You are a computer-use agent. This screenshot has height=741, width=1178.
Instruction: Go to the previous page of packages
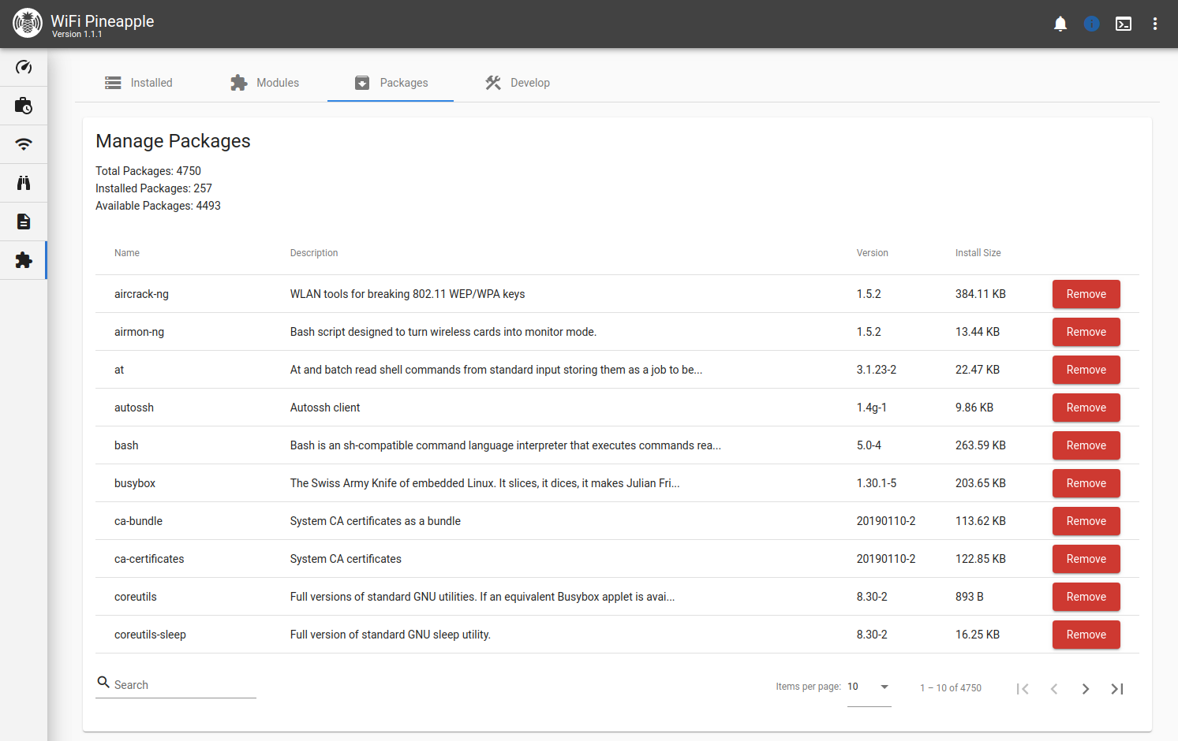[1054, 689]
